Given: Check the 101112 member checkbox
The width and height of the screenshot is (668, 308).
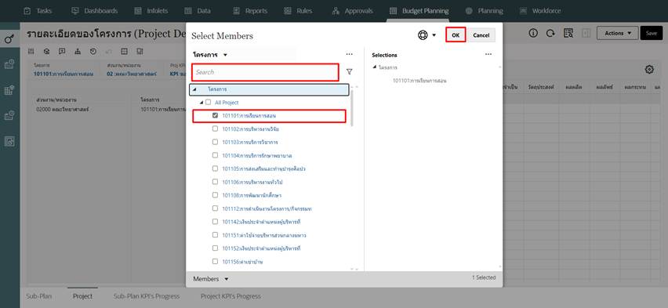Looking at the screenshot, I should coord(215,208).
